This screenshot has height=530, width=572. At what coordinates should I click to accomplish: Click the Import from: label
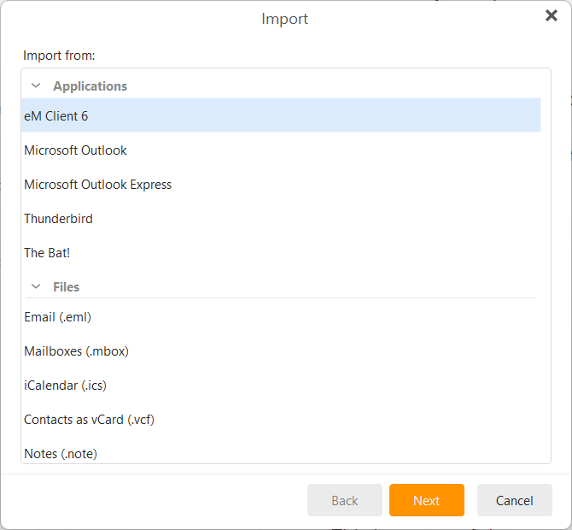pyautogui.click(x=59, y=56)
